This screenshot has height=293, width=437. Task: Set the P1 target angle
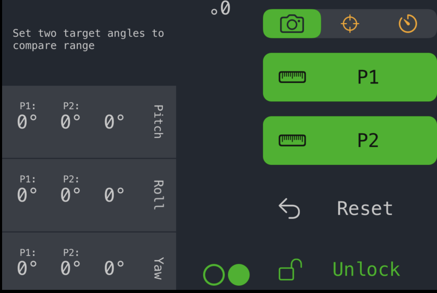tap(350, 77)
